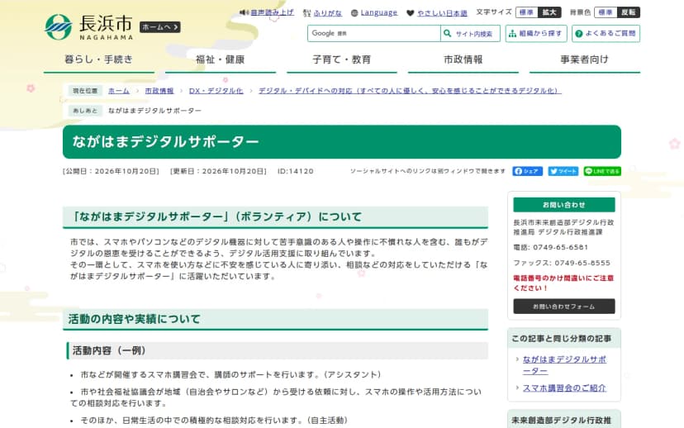Image resolution: width=684 pixels, height=428 pixels.
Task: Click page ID:14120 text
Action: click(x=295, y=172)
